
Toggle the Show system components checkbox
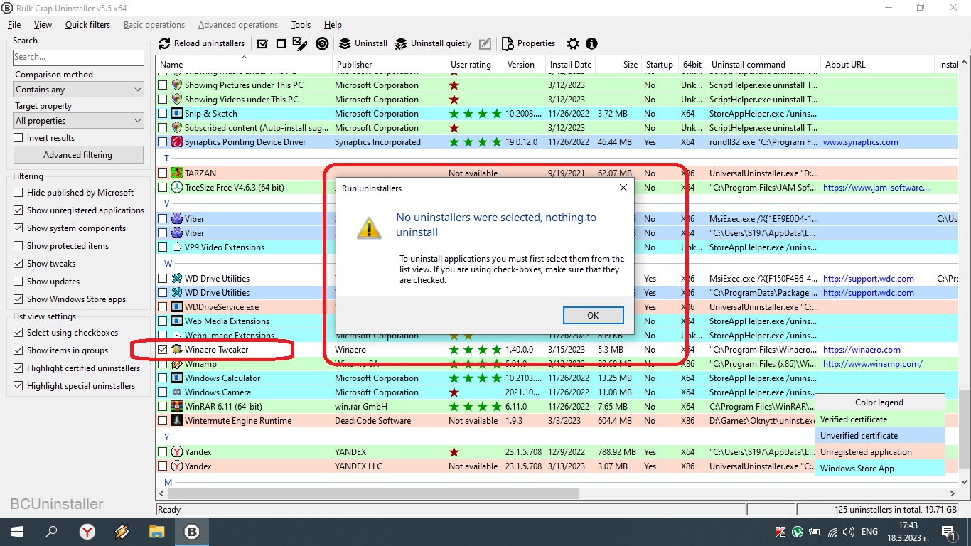pyautogui.click(x=18, y=228)
